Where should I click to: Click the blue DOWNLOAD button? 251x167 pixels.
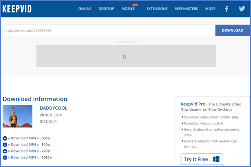point(232,30)
